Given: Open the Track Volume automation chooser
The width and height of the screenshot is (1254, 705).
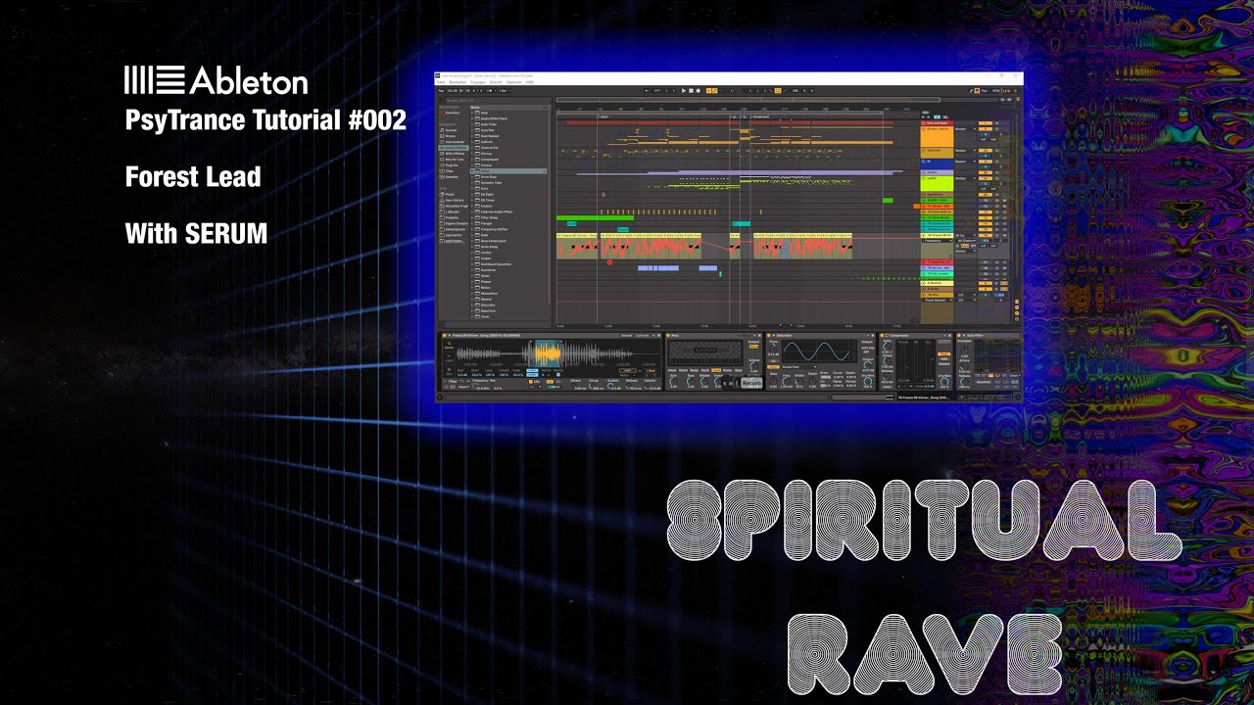Looking at the screenshot, I should coord(938,300).
